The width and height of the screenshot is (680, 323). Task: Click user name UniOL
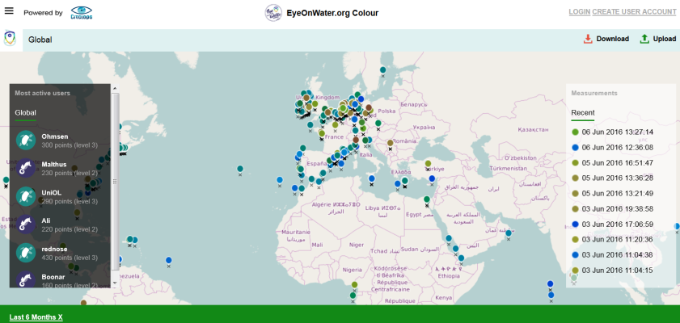click(x=51, y=193)
